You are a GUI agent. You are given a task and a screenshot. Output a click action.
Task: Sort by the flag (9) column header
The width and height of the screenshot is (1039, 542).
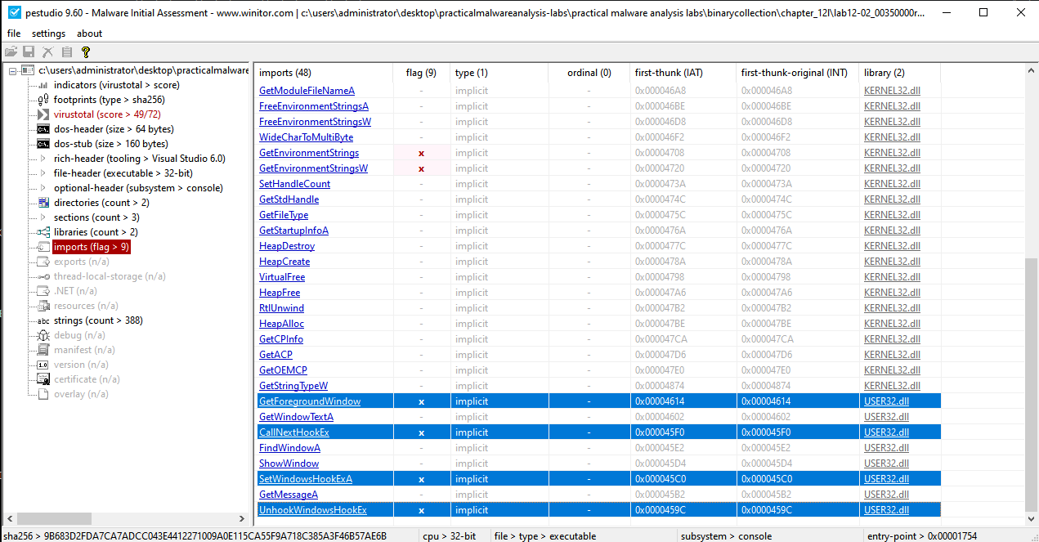click(421, 73)
